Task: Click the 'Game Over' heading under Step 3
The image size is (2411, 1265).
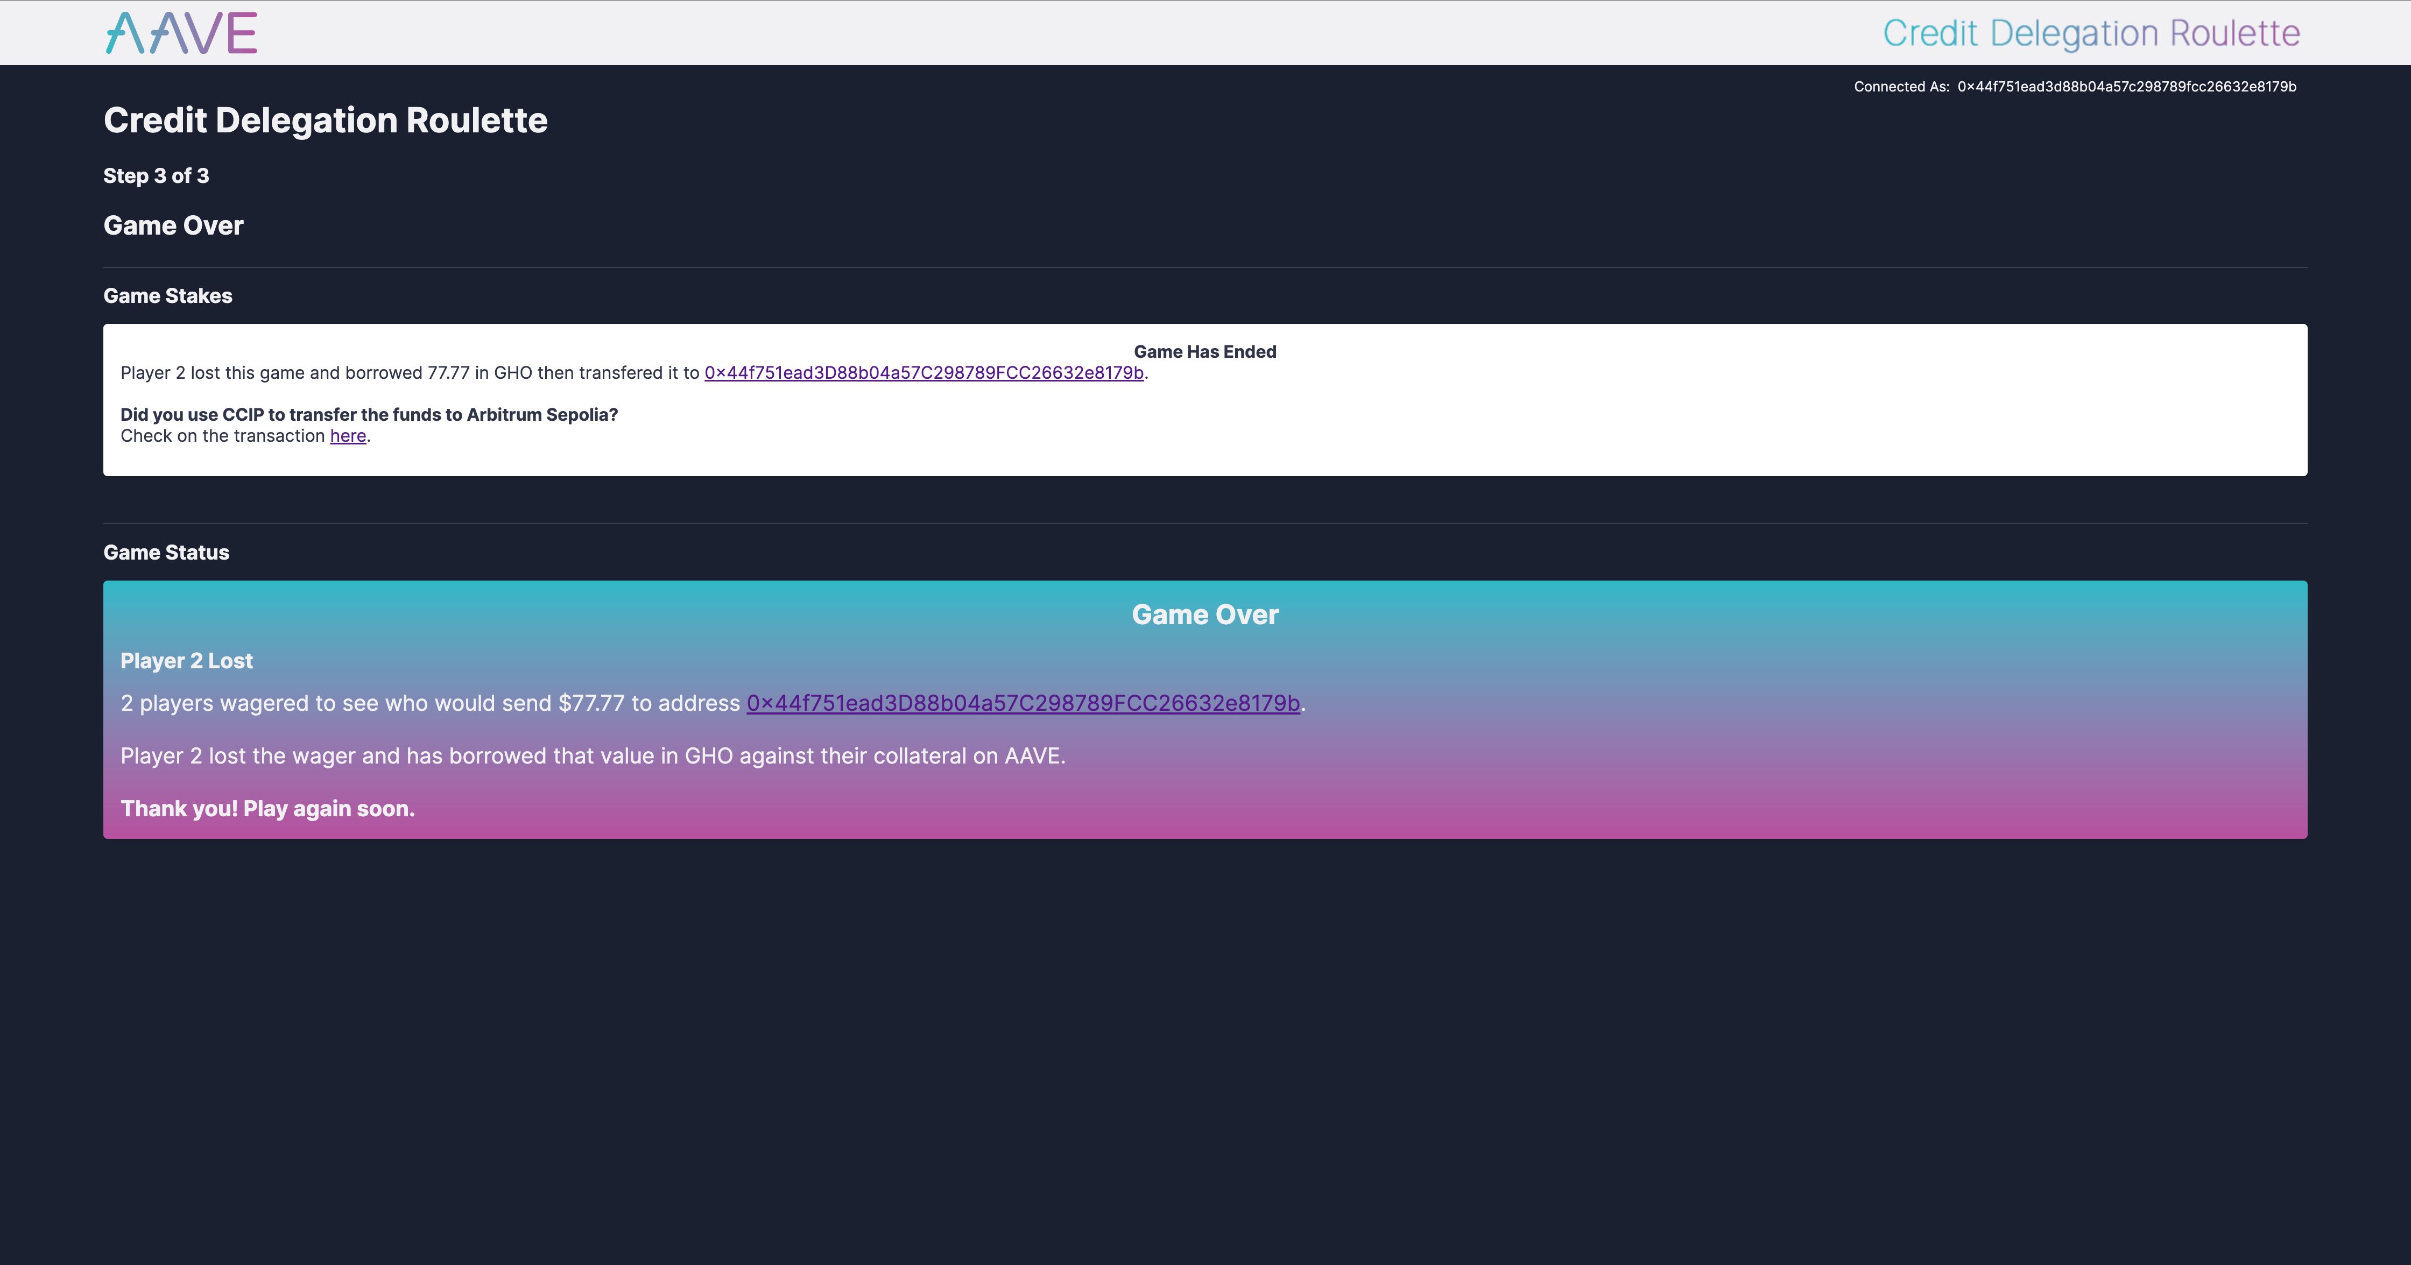Action: pyautogui.click(x=173, y=225)
